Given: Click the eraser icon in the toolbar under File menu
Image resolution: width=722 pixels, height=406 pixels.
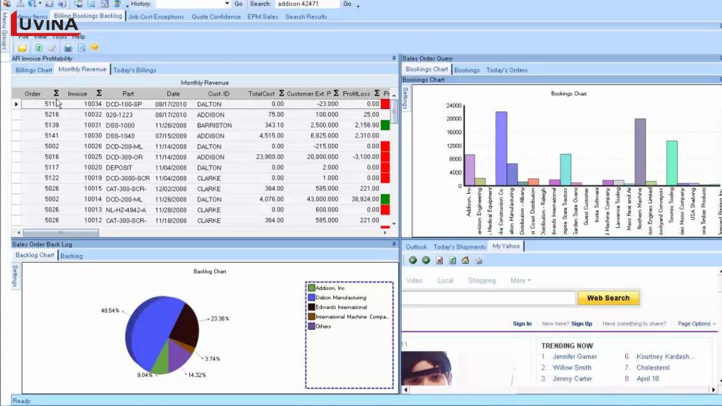Looking at the screenshot, I should pyautogui.click(x=52, y=48).
